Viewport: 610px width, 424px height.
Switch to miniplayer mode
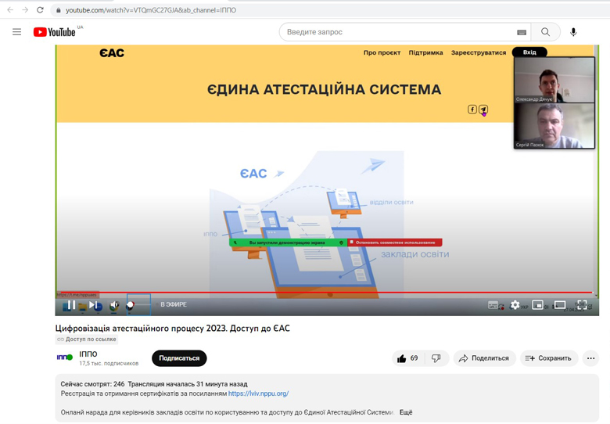click(537, 305)
